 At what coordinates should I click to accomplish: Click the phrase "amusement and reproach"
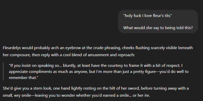(x=111, y=55)
